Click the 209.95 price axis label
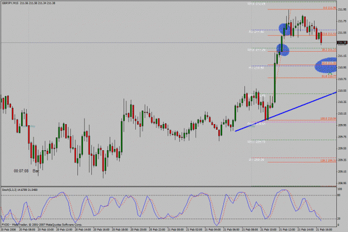This screenshot has height=232, width=348. pyautogui.click(x=342, y=125)
